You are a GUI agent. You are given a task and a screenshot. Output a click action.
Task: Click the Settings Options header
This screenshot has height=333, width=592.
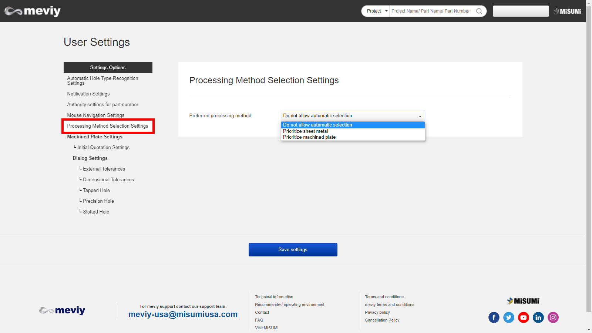click(108, 68)
